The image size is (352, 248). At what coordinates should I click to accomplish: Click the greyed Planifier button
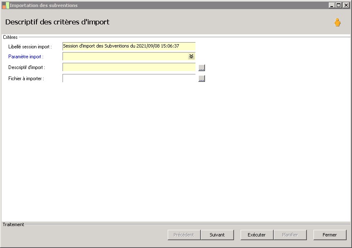pos(290,235)
